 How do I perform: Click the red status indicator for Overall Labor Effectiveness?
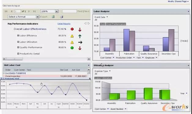[x=72, y=29]
